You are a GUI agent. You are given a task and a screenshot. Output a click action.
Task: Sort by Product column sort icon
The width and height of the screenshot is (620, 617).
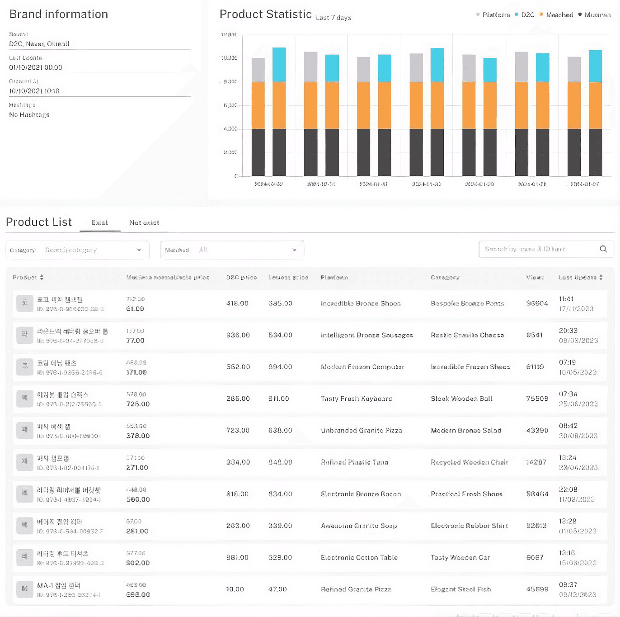(42, 277)
